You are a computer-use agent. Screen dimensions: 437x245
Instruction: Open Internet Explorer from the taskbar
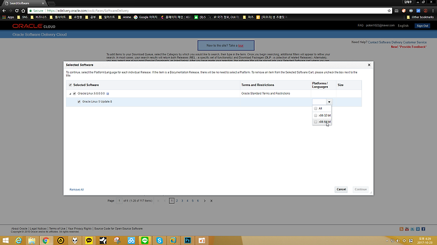(x=18, y=241)
